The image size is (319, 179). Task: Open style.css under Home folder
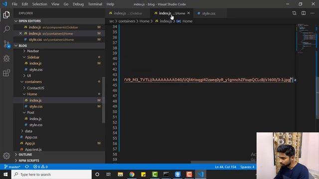pos(36,106)
